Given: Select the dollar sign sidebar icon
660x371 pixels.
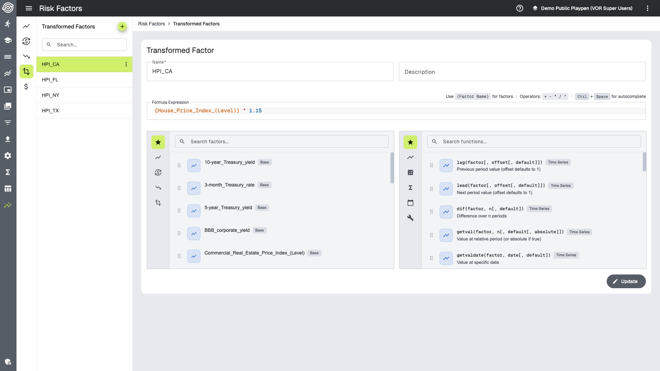Looking at the screenshot, I should [26, 87].
